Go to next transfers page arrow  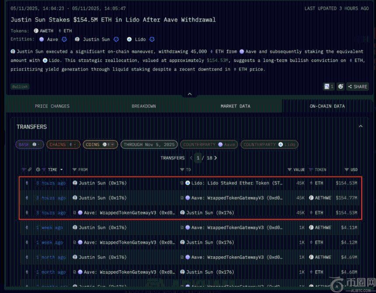[216, 158]
